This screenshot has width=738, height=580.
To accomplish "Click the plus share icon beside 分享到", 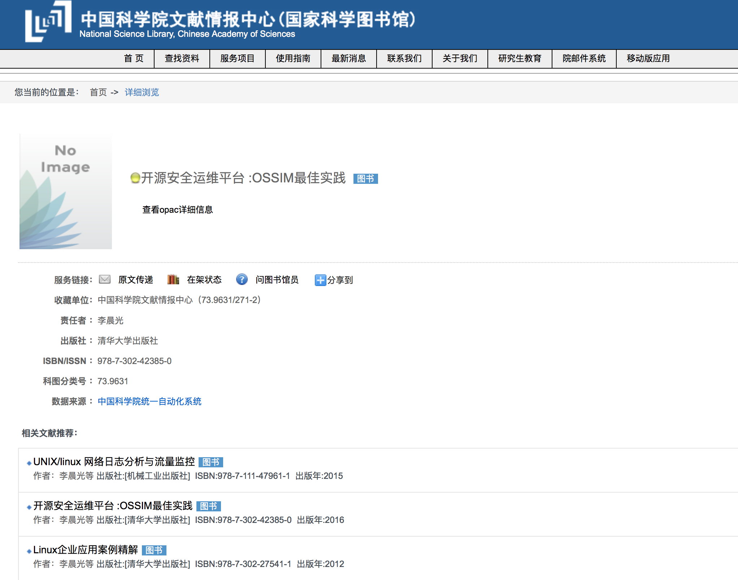I will click(x=320, y=280).
